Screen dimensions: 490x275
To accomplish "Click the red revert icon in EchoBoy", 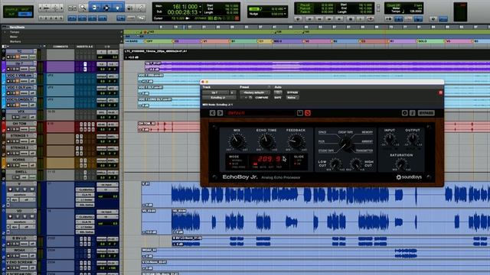I will (308, 113).
